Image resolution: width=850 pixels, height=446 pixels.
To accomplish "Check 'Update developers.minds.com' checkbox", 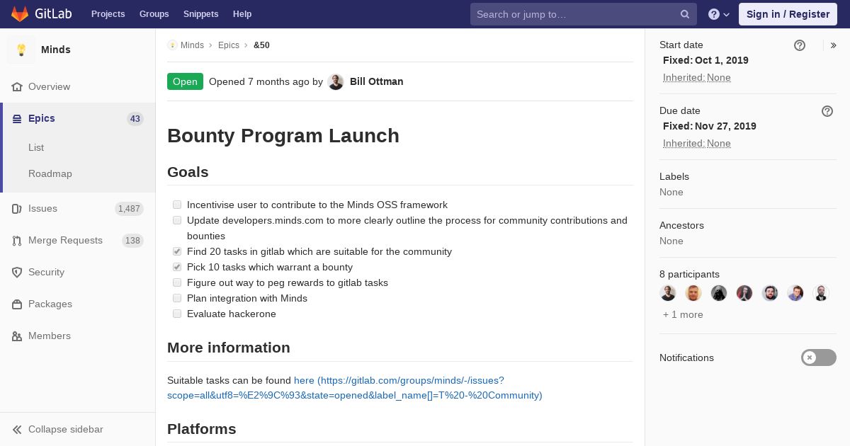I will [177, 220].
